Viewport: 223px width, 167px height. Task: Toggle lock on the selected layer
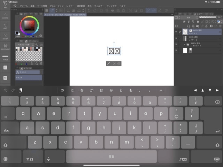pos(198,22)
